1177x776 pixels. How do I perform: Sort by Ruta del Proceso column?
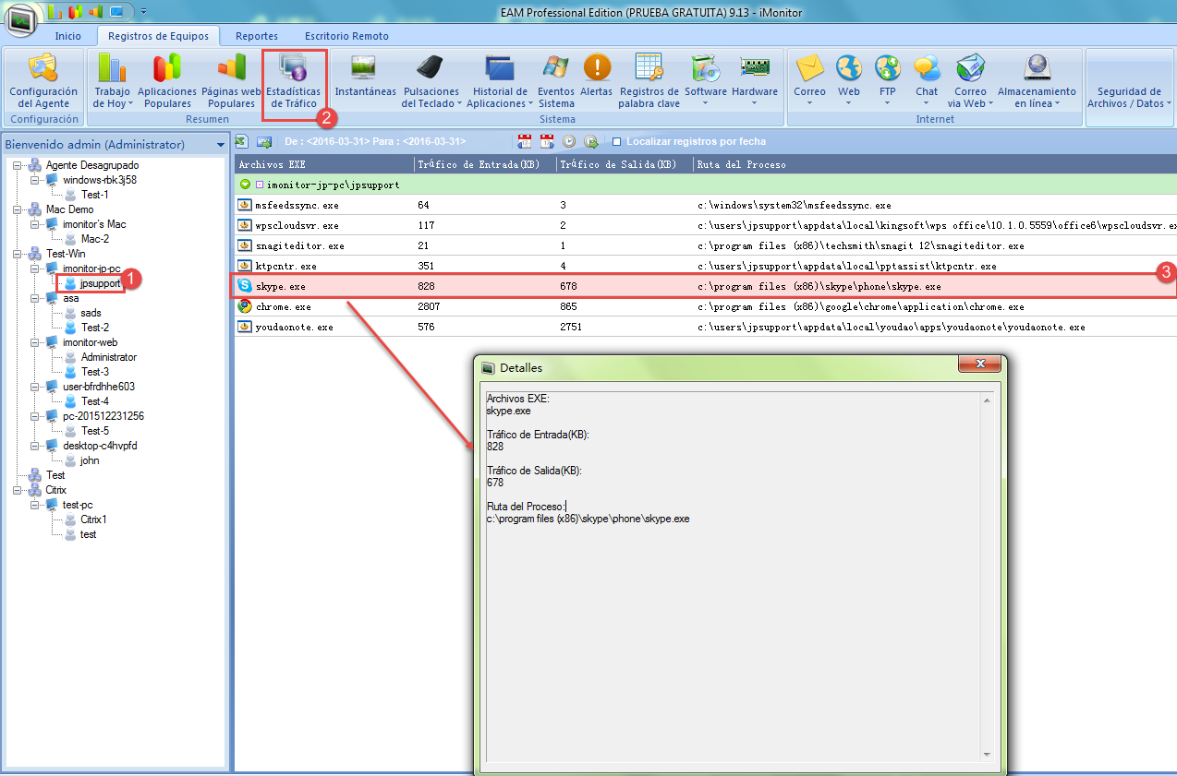(x=935, y=164)
